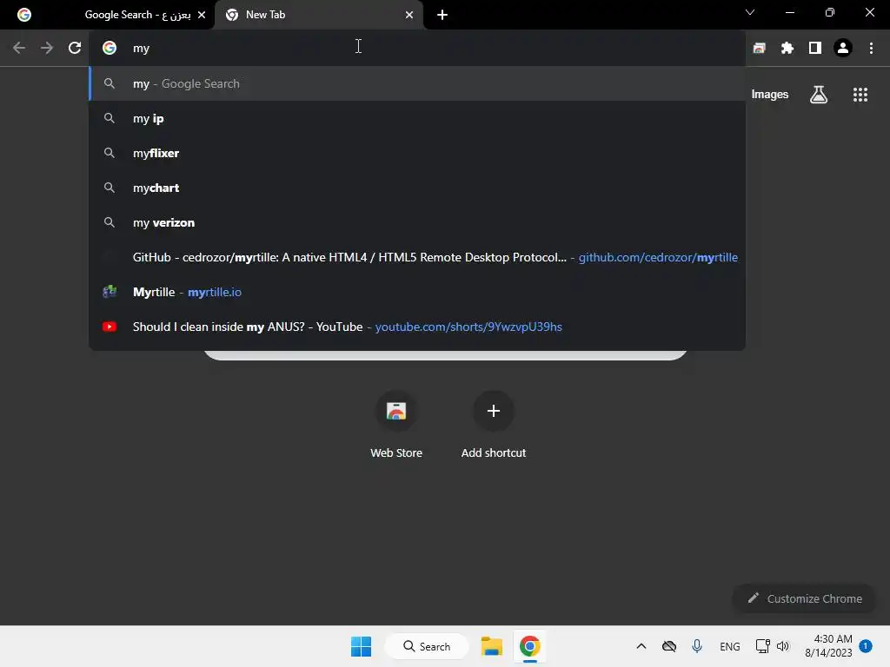This screenshot has width=890, height=667.
Task: Open the Windows Start menu
Action: (x=361, y=646)
